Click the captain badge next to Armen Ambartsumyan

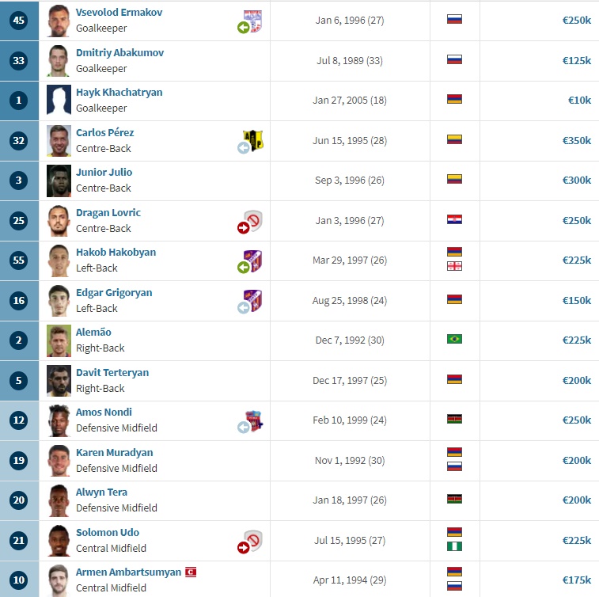(191, 572)
